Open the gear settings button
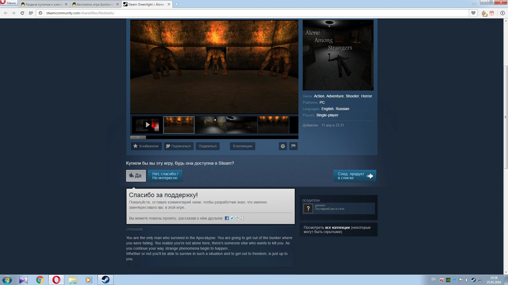Image resolution: width=508 pixels, height=285 pixels. pos(283,146)
